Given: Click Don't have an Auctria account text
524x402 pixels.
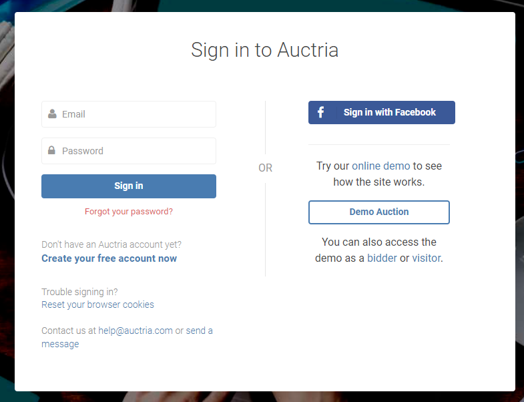Looking at the screenshot, I should [111, 244].
